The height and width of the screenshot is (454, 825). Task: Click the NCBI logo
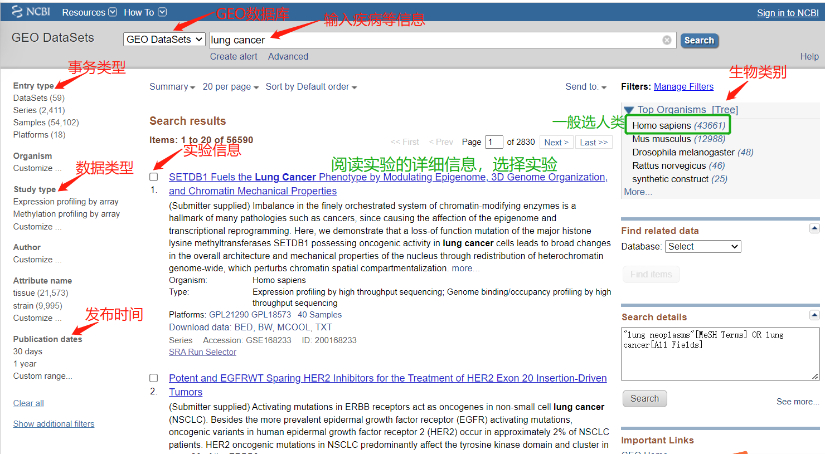[31, 11]
